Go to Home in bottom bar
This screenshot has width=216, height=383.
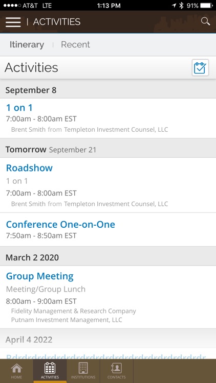[x=16, y=371]
